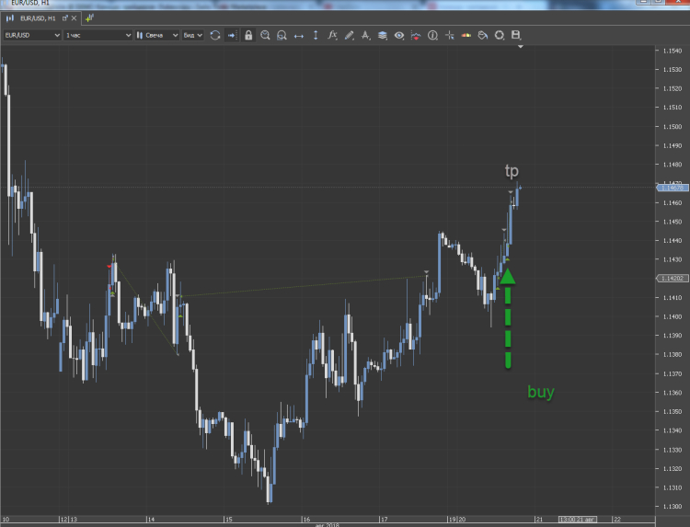Add a new chart tab
Image resolution: width=690 pixels, height=527 pixels.
click(x=90, y=18)
